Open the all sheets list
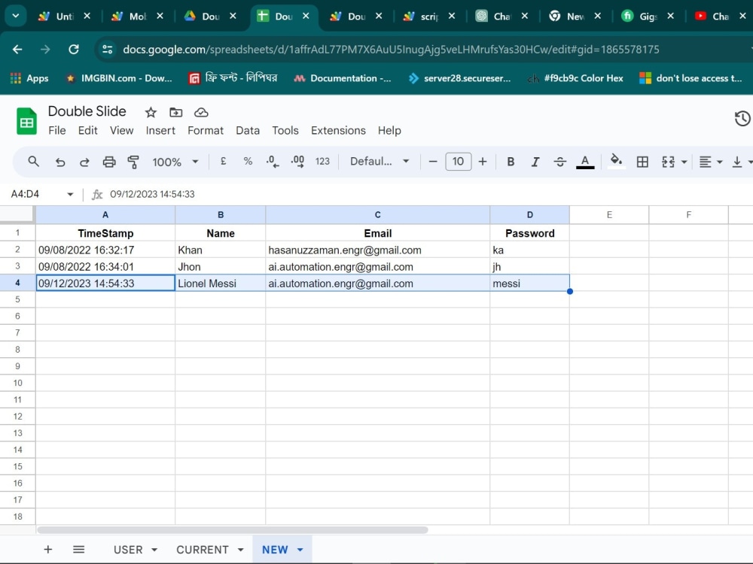The height and width of the screenshot is (564, 753). coord(78,549)
